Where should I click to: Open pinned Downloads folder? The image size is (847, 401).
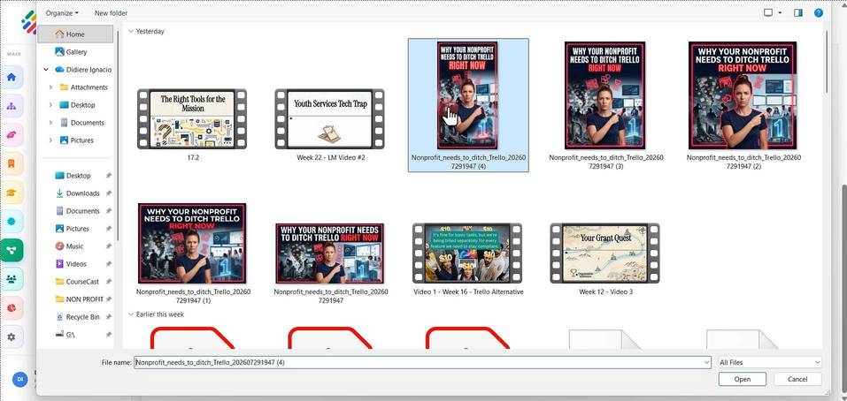(82, 193)
